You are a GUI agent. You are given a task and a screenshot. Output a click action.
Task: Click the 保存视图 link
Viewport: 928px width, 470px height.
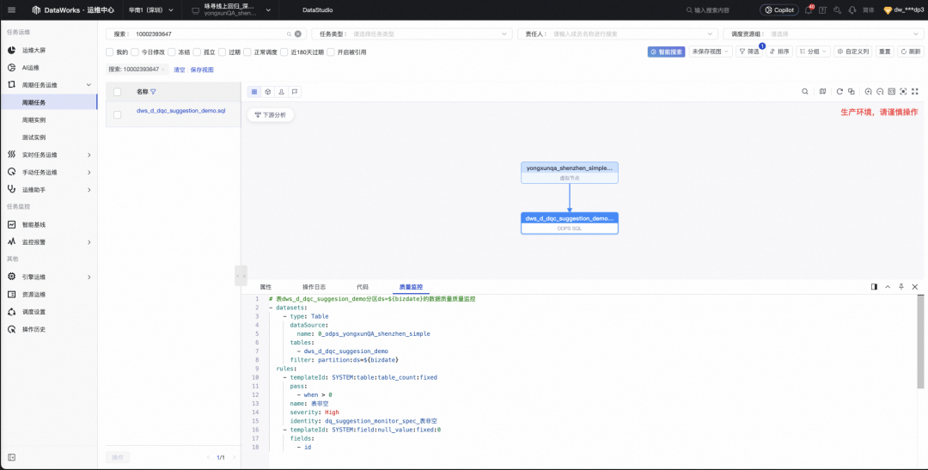(202, 70)
